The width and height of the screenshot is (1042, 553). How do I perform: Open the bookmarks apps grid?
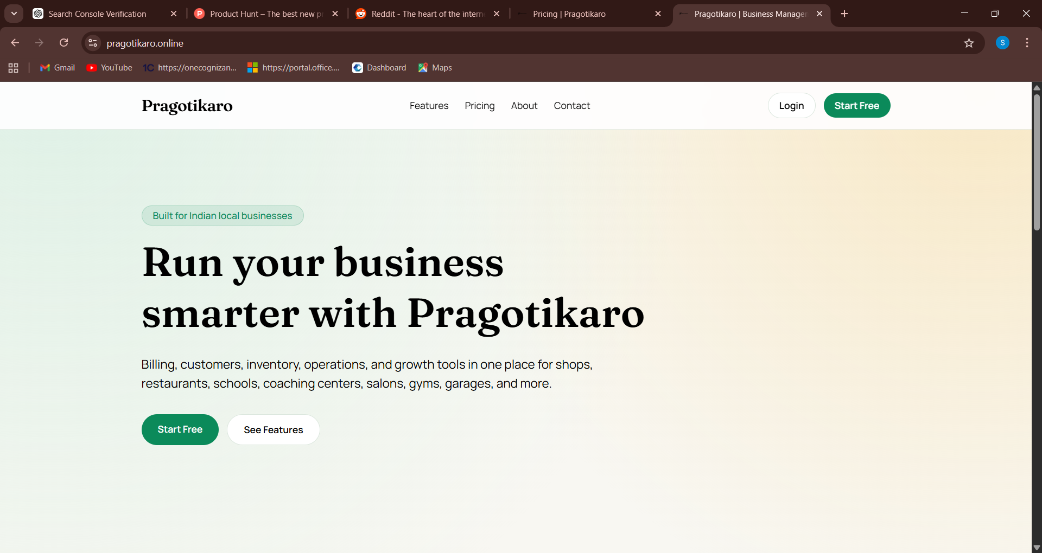pos(13,68)
